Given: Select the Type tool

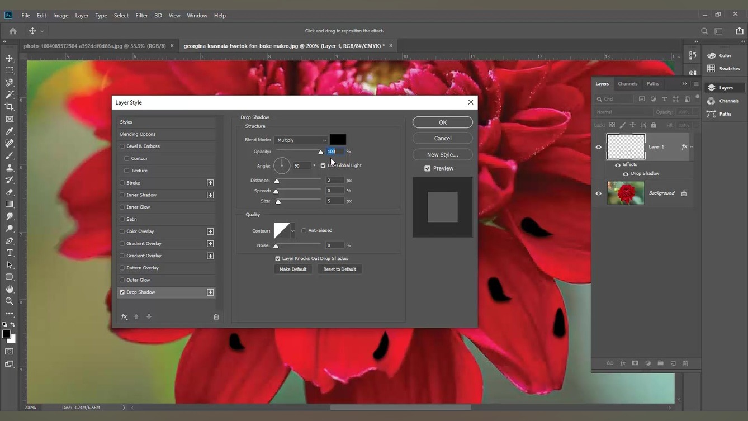Looking at the screenshot, I should pyautogui.click(x=10, y=253).
